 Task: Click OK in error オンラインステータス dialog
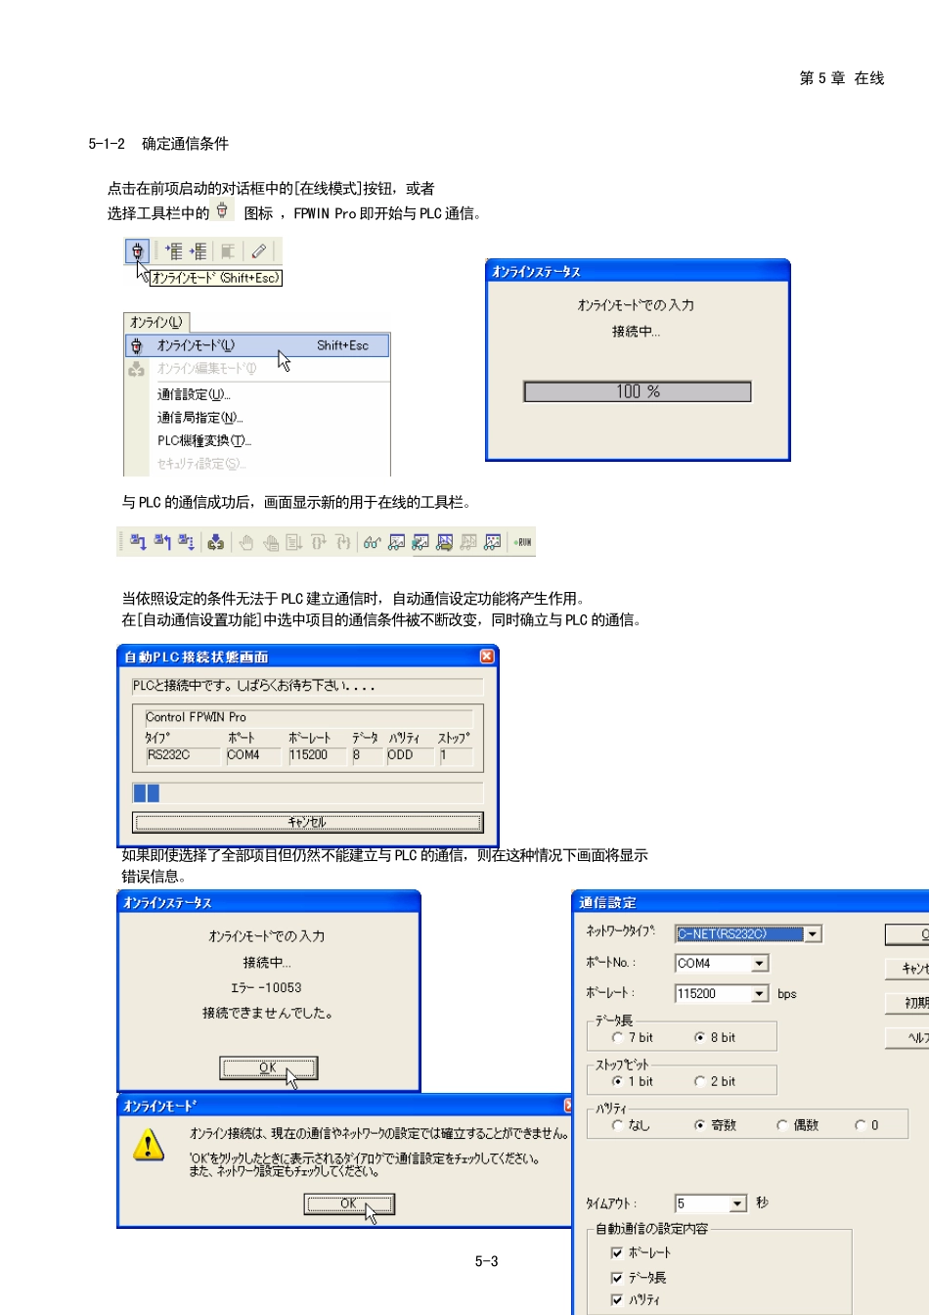click(269, 1067)
